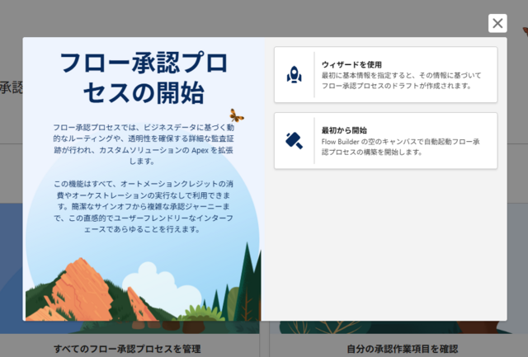Click the フロー承認プロセスの開始 heading
528x357 pixels.
point(144,78)
